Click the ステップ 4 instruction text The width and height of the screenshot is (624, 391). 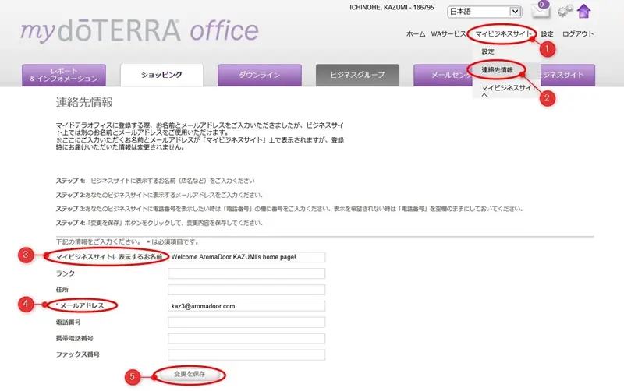pos(159,223)
